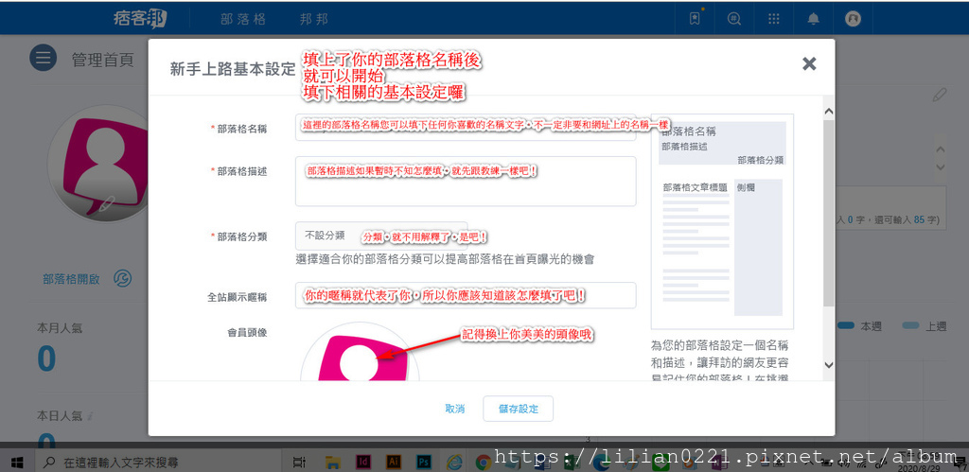Click the 上週 chart legend item
Screen dimensions: 969x472
[925, 326]
